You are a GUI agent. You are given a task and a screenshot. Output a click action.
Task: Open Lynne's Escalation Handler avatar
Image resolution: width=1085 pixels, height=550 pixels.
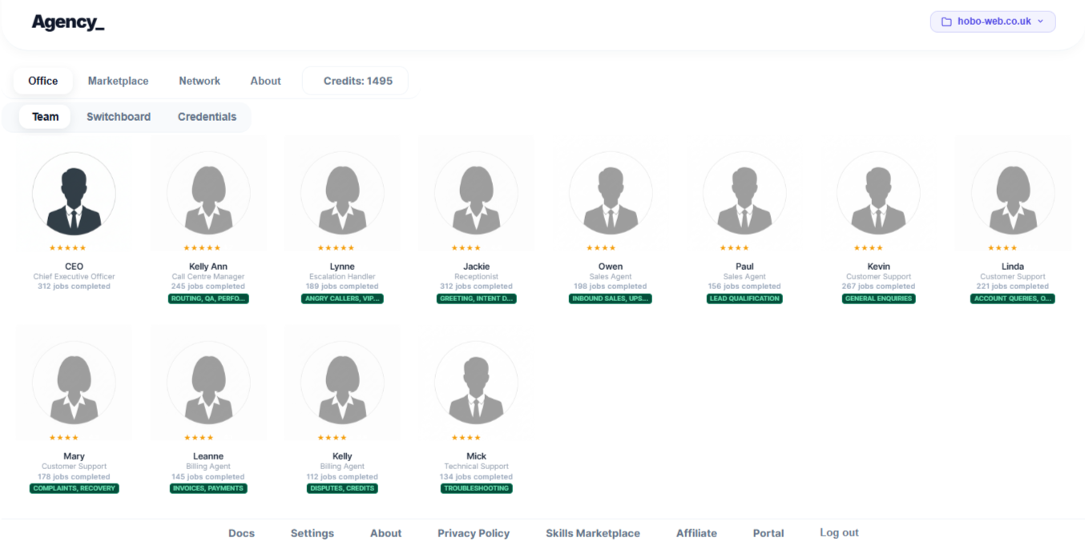click(342, 195)
